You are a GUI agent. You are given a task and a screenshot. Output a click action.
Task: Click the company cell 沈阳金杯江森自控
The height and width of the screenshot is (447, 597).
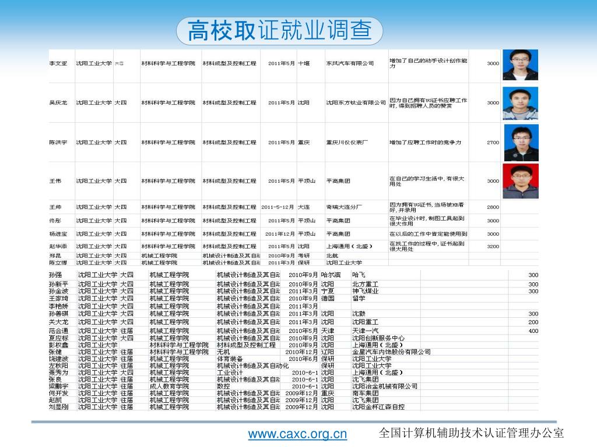pos(378,407)
